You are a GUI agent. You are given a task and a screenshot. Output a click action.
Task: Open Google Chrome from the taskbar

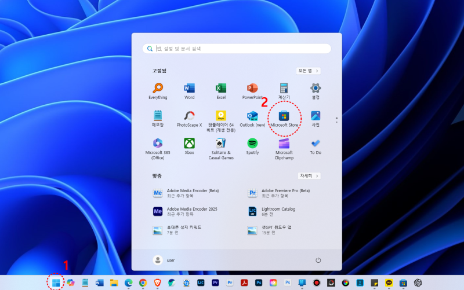pos(143,283)
